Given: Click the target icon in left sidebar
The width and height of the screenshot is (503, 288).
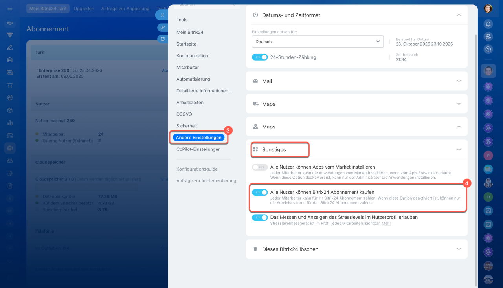Looking at the screenshot, I should point(10,97).
